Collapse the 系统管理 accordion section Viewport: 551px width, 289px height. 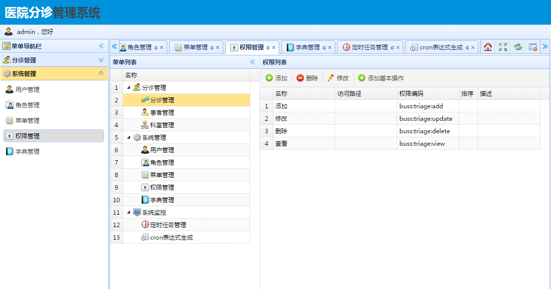(101, 73)
